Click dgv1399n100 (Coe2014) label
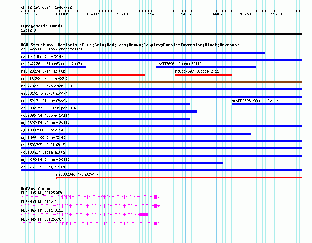This screenshot has width=312, height=243. (43, 137)
